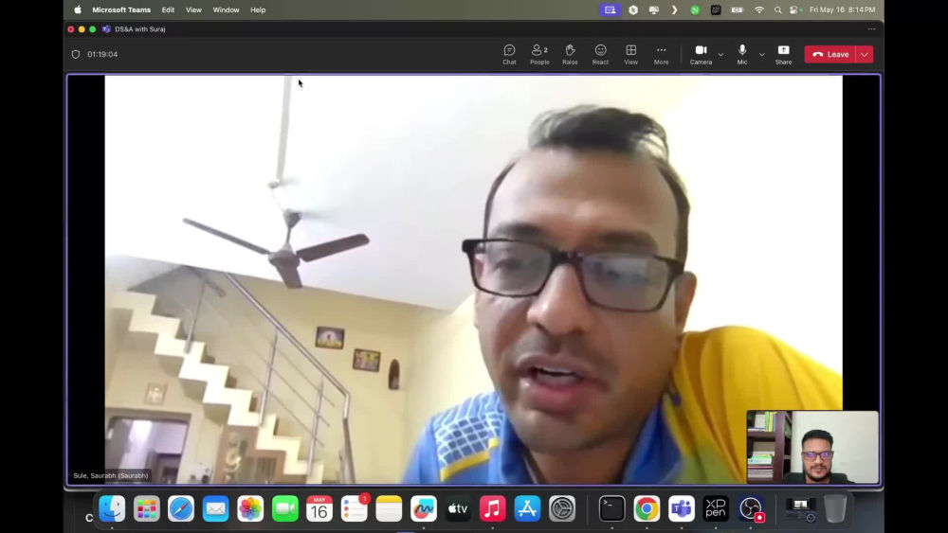
Task: Open Photos from the Dock
Action: pyautogui.click(x=250, y=508)
